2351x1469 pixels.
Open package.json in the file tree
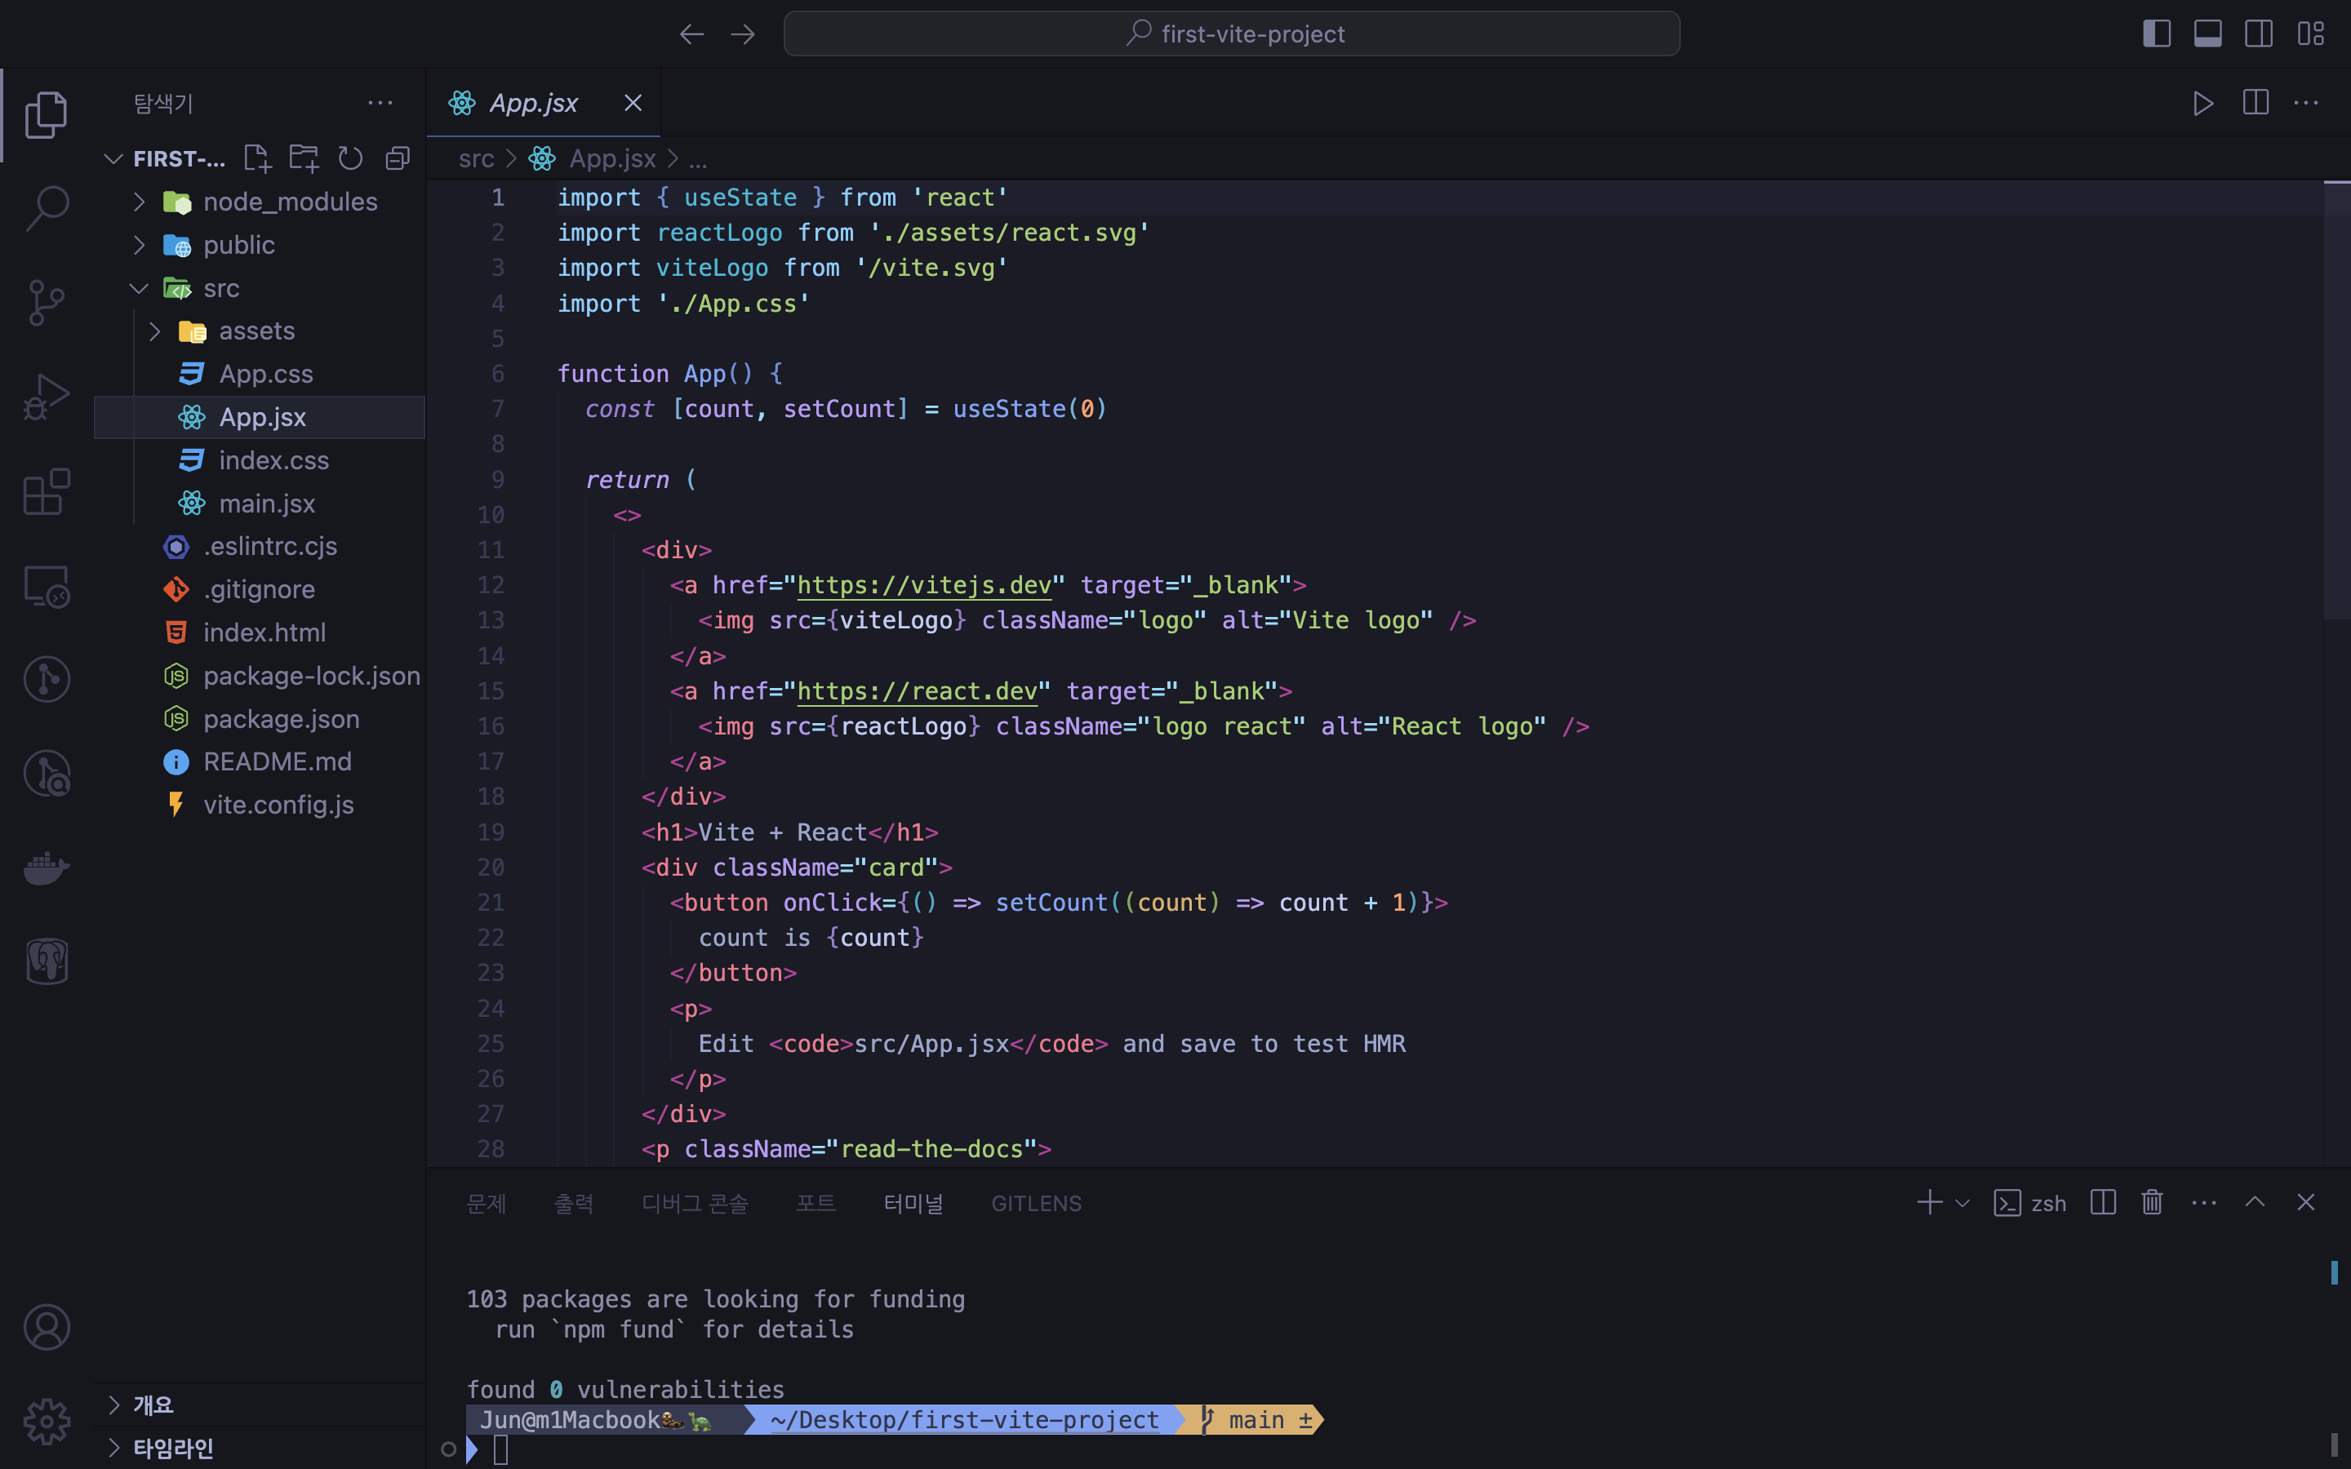click(x=281, y=719)
